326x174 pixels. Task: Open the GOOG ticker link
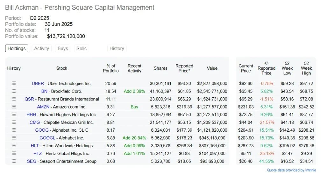42,130
